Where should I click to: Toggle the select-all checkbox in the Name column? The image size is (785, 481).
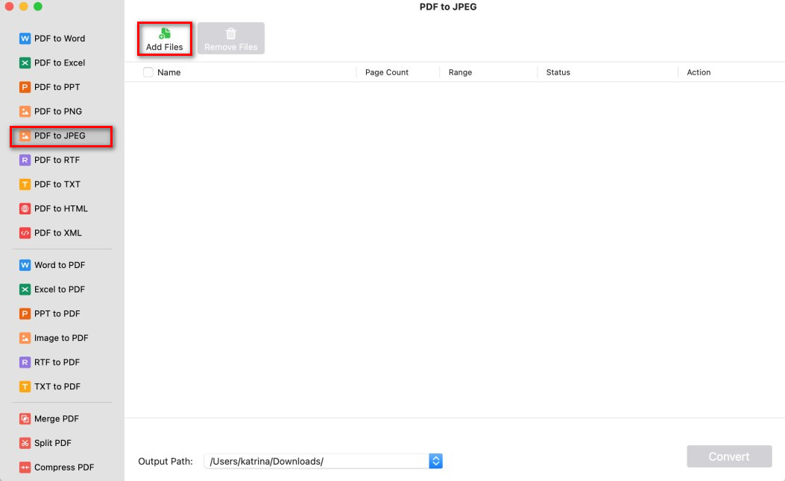coord(146,72)
